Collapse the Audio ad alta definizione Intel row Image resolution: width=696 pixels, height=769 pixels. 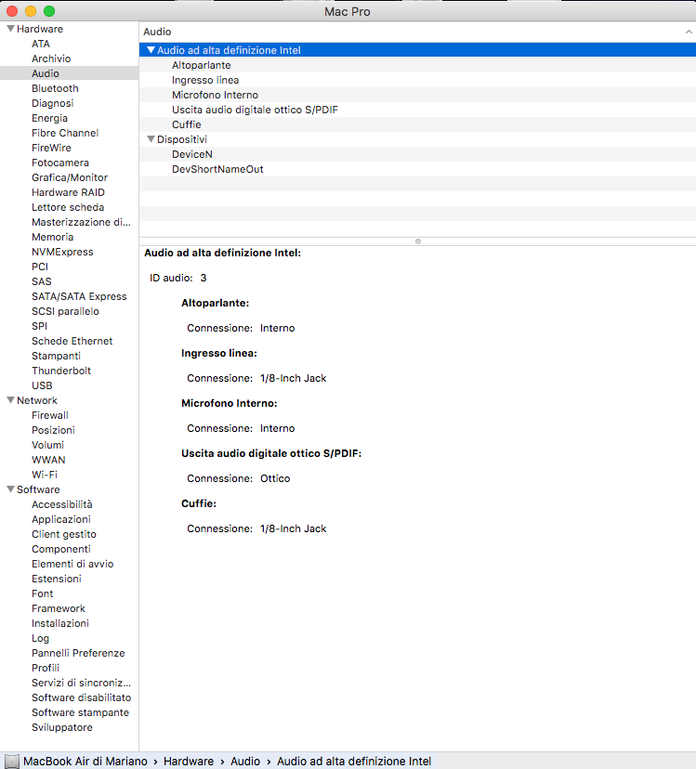click(x=151, y=50)
